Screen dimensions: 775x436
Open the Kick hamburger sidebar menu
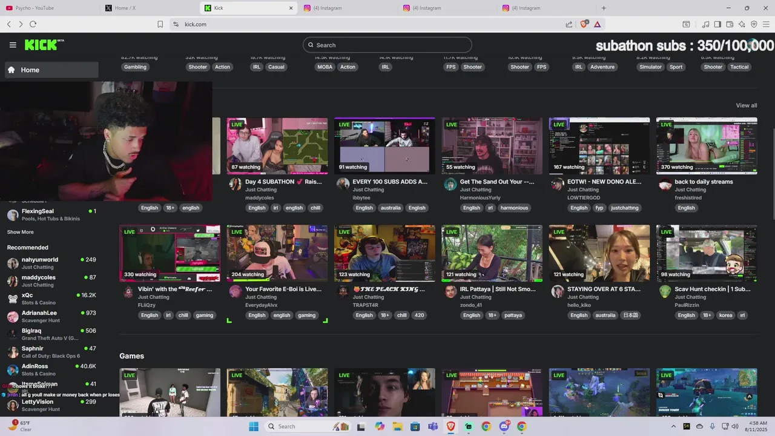pos(13,45)
